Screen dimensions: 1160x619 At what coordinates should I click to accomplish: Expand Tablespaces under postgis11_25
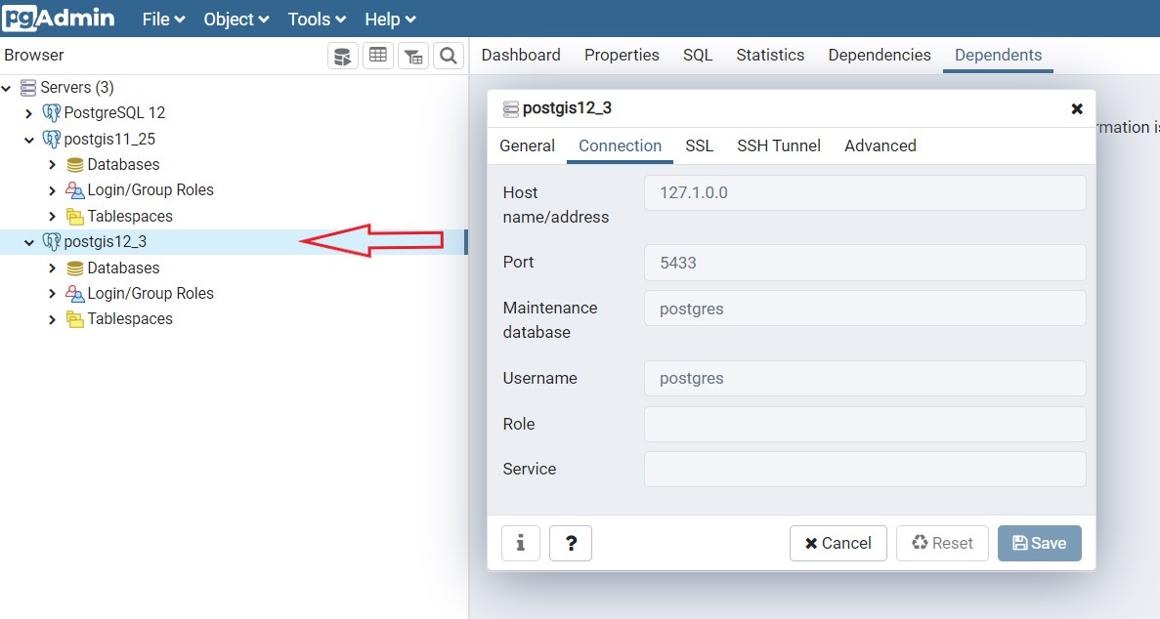[x=52, y=217]
